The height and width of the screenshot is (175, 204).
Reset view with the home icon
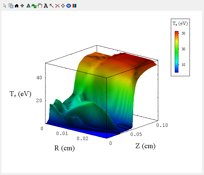[x=17, y=6]
